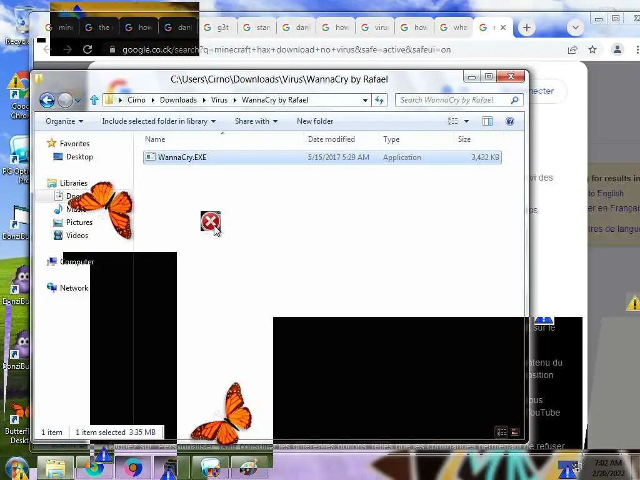Click the blue Up folder arrow
This screenshot has width=640, height=480.
tap(94, 100)
